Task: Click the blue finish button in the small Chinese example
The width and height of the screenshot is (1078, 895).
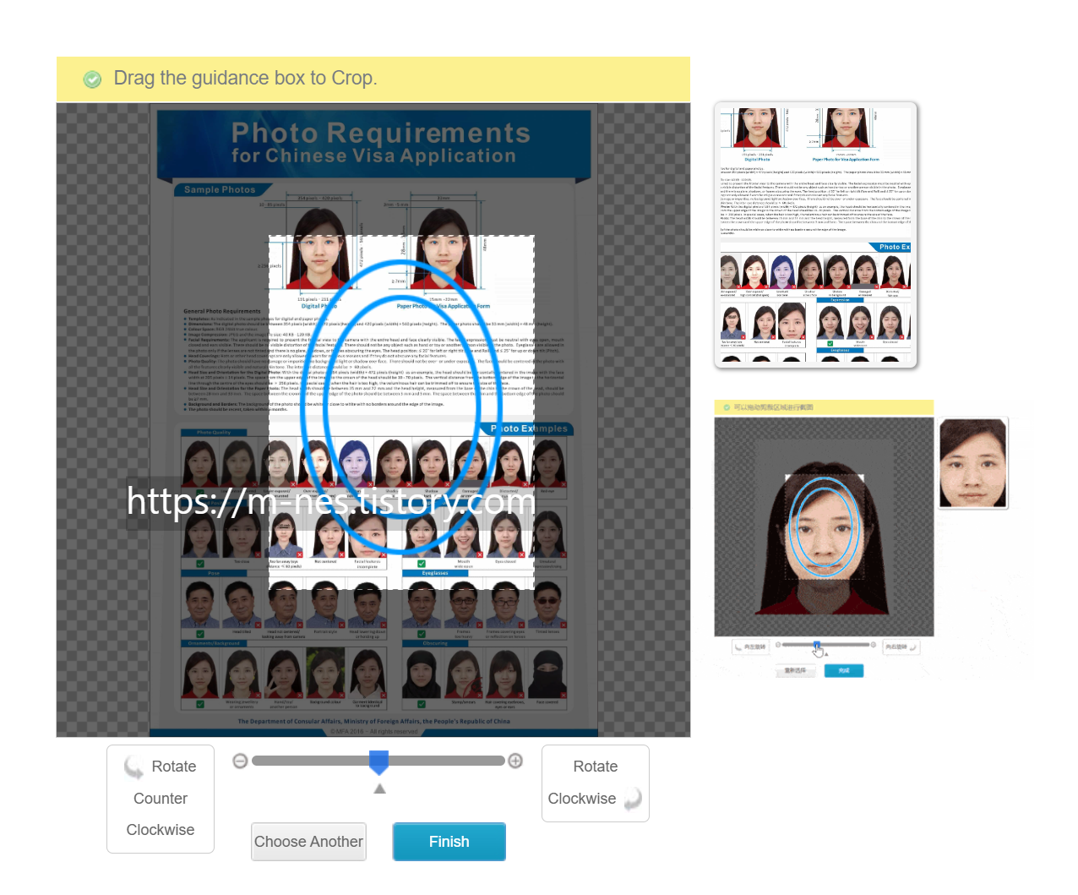Action: [x=844, y=670]
